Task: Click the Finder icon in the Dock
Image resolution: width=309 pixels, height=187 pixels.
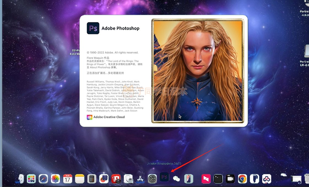Action: pos(20,179)
